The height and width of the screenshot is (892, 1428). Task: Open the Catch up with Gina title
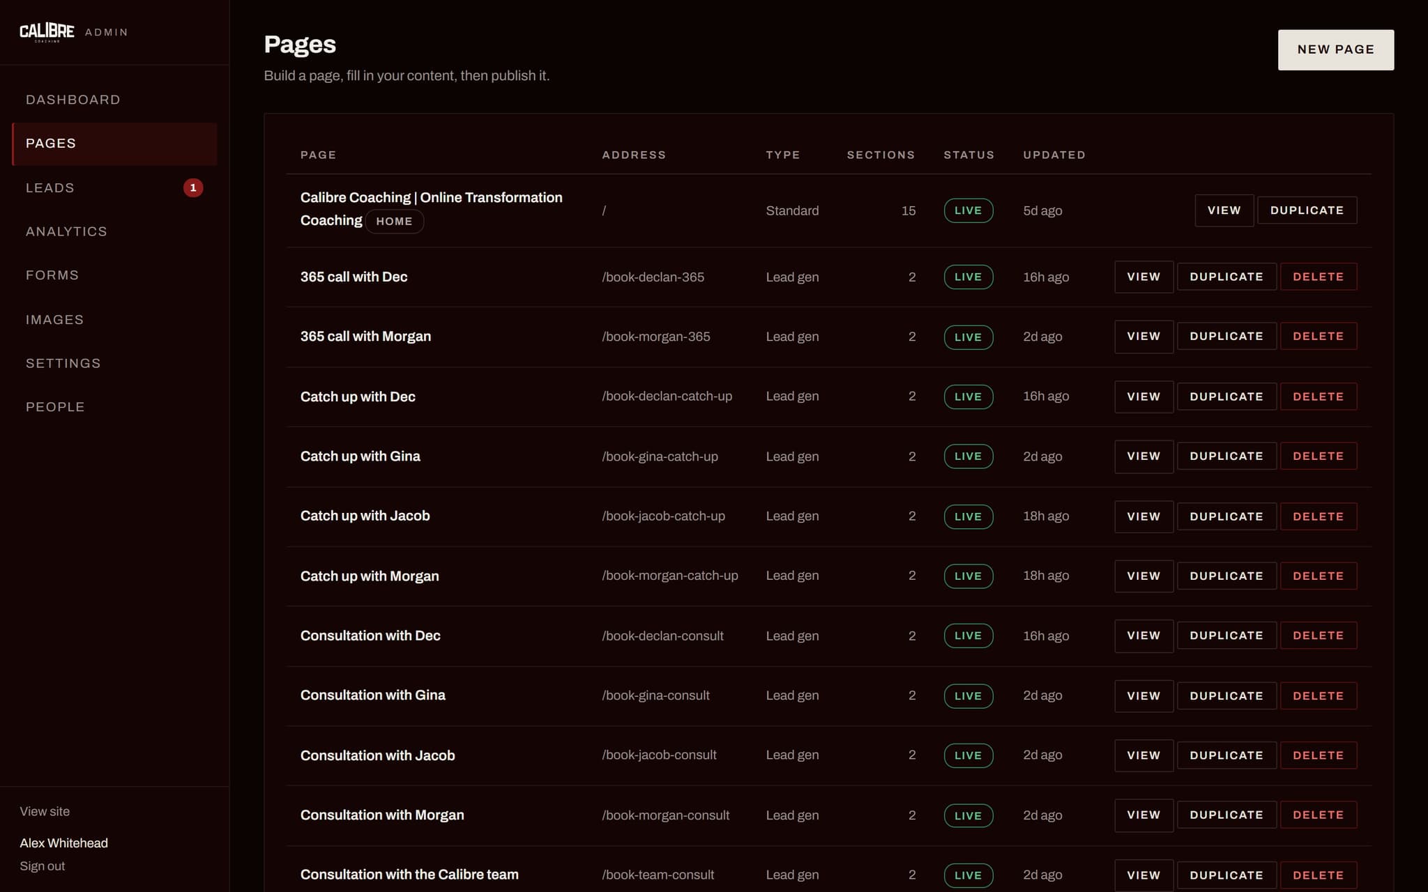point(360,456)
